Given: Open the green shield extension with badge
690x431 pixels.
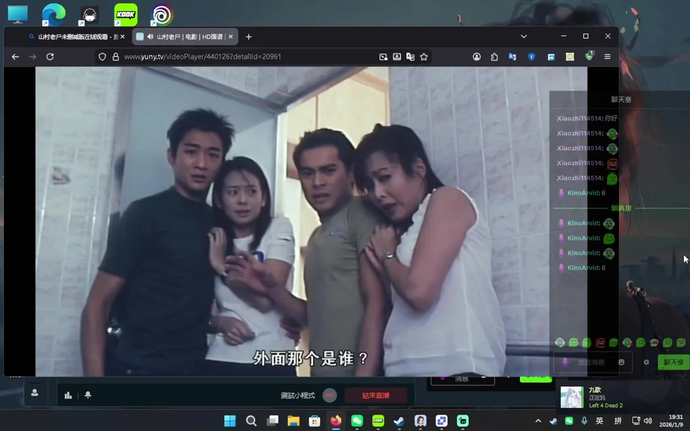Looking at the screenshot, I should pyautogui.click(x=589, y=56).
